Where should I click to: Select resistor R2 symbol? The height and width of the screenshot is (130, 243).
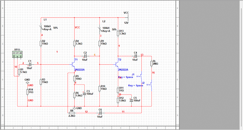point(41,44)
